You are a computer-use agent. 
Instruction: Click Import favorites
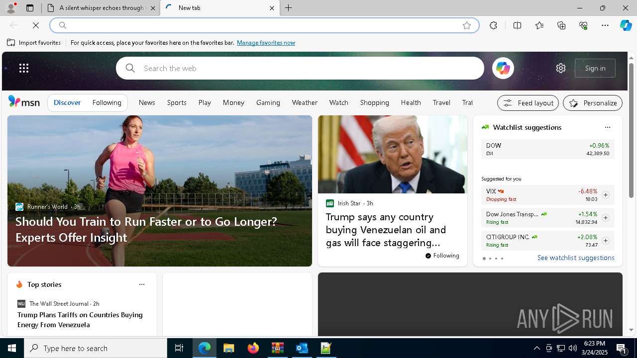[34, 43]
